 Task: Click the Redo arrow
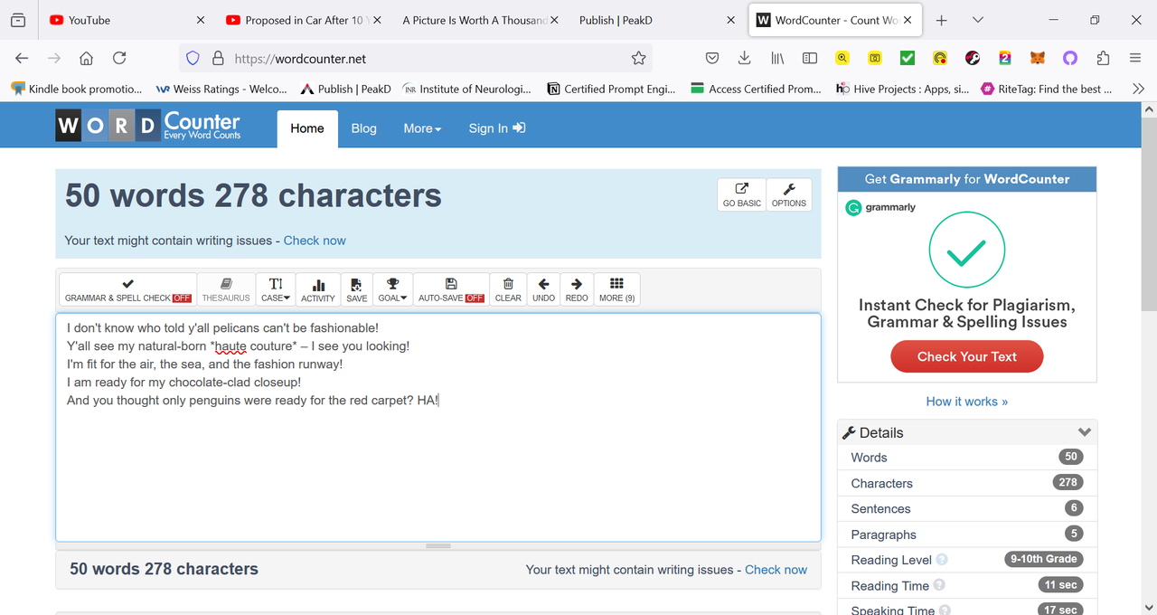point(577,289)
